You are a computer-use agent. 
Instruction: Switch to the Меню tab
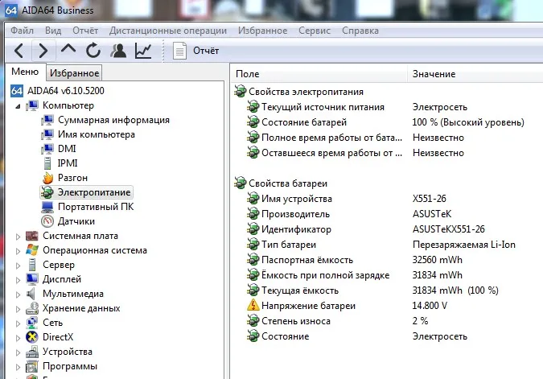(25, 72)
